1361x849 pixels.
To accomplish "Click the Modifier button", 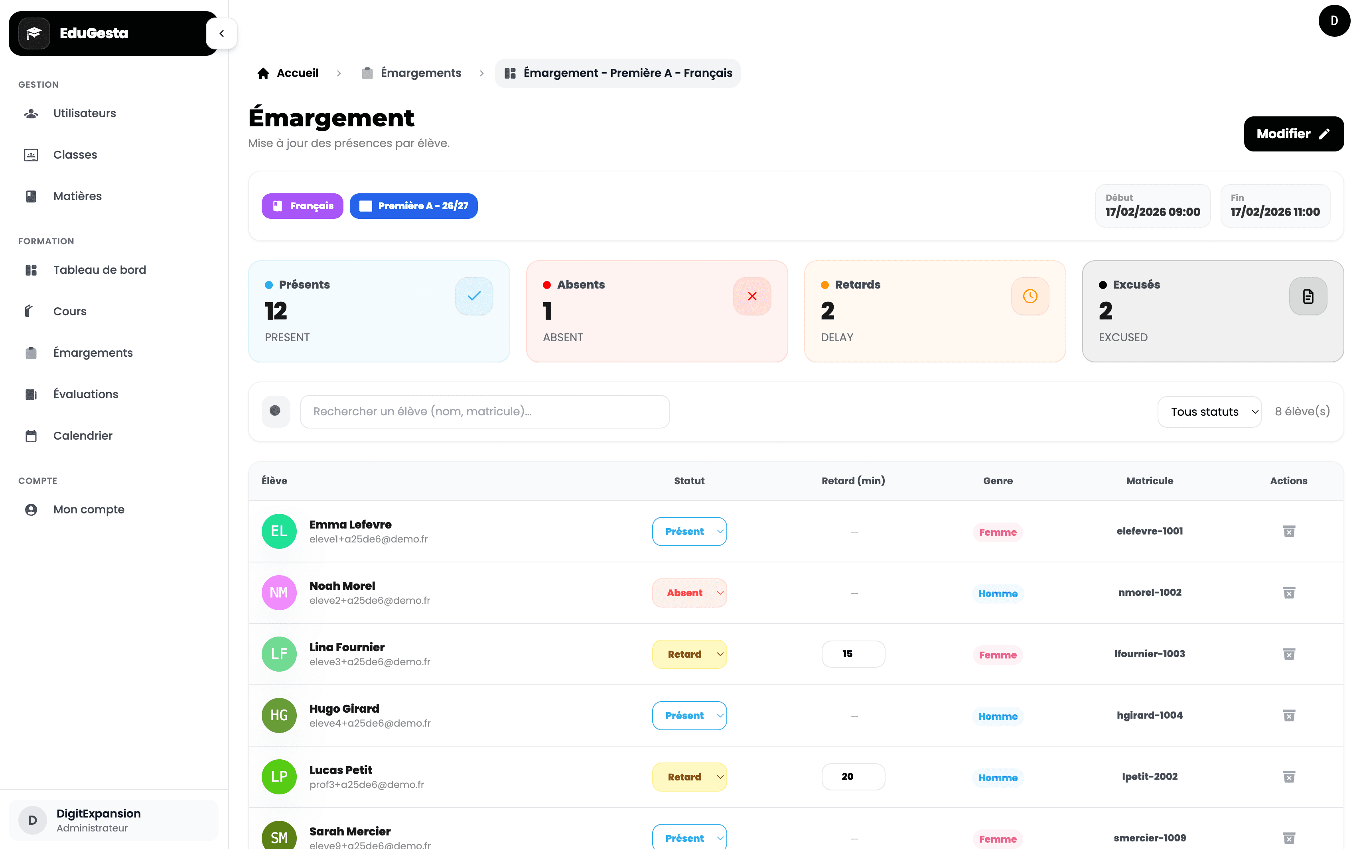I will pyautogui.click(x=1293, y=134).
